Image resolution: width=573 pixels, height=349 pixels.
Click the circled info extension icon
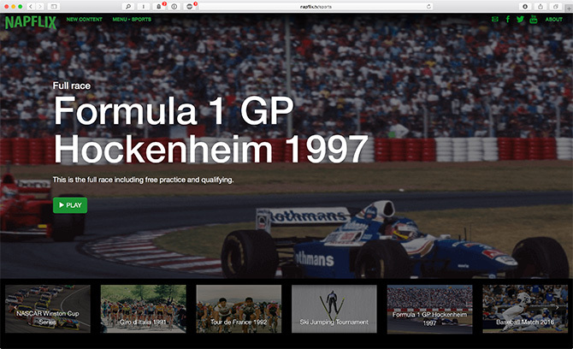coord(174,7)
